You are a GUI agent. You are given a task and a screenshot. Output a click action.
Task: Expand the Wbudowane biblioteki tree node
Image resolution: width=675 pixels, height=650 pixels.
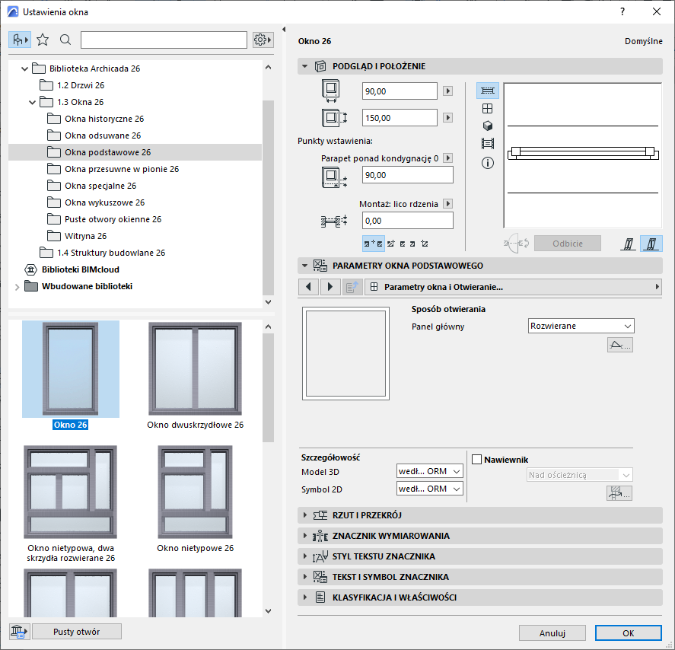coord(17,286)
